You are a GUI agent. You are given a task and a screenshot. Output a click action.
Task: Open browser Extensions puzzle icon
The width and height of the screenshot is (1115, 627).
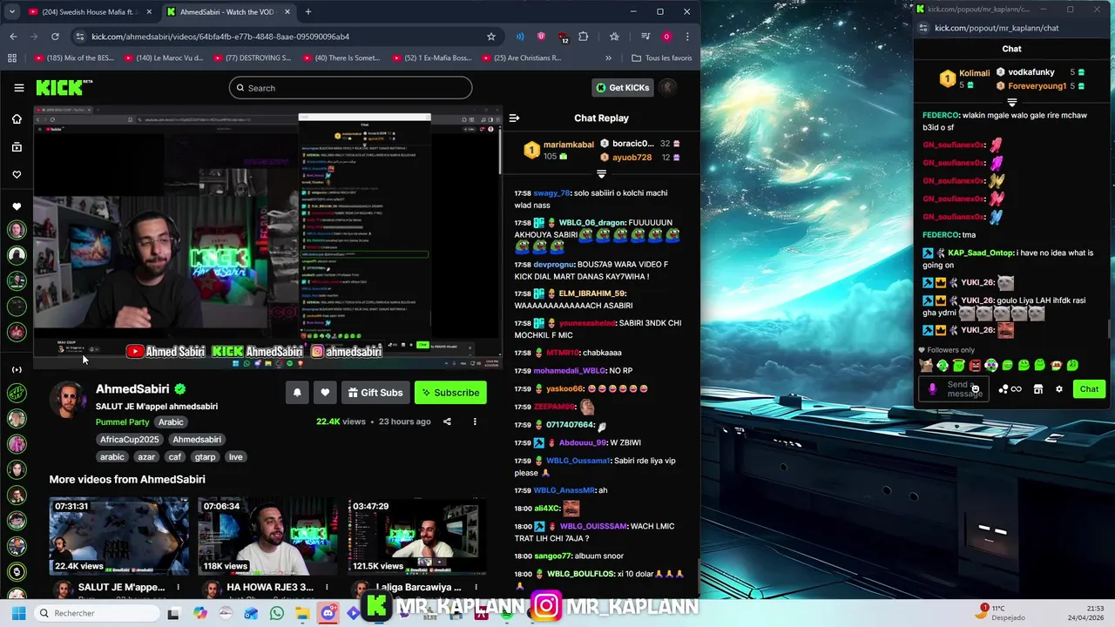(x=584, y=37)
